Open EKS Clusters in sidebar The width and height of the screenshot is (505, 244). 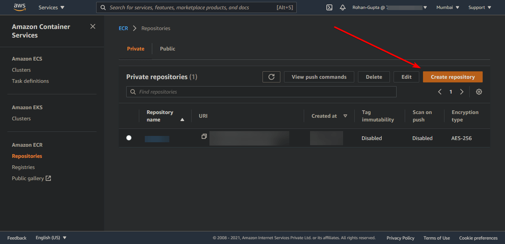click(21, 118)
